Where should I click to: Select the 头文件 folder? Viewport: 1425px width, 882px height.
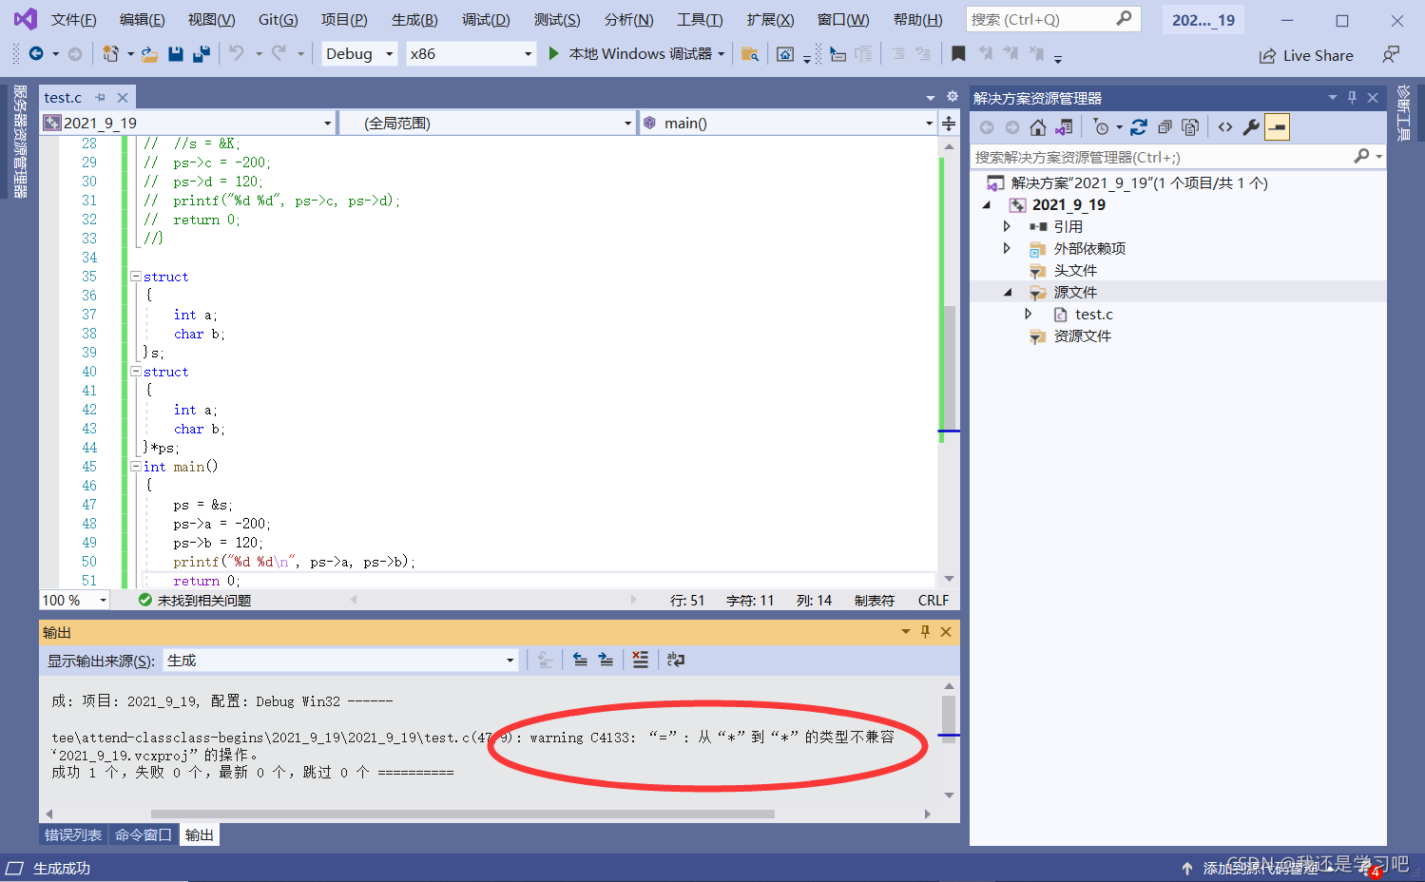point(1075,270)
